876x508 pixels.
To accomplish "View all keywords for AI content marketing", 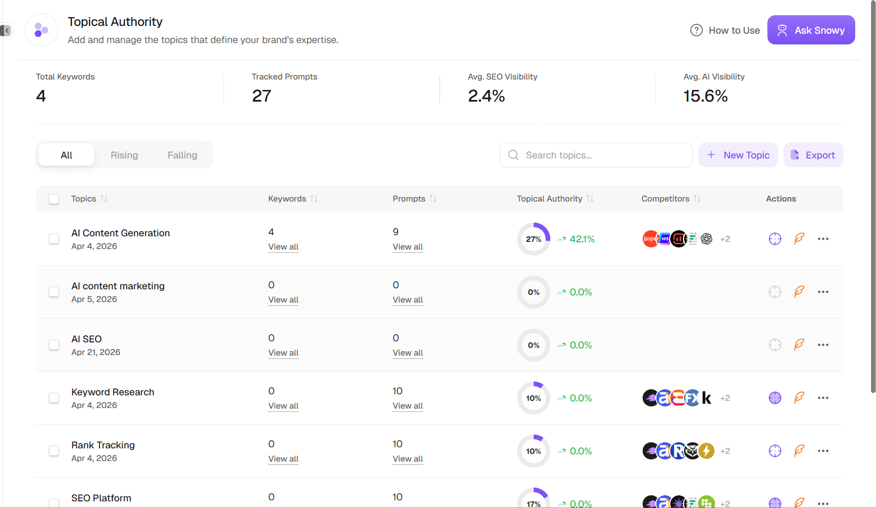I will [283, 300].
